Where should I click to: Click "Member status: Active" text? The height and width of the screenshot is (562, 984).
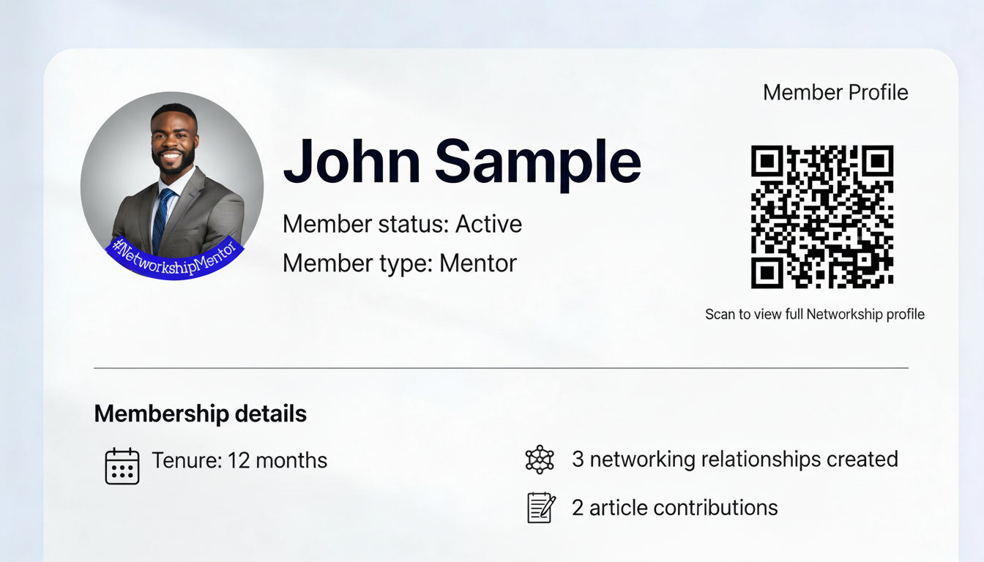402,224
